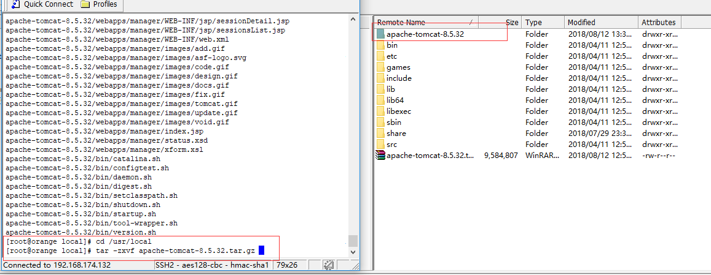
Task: Click the terminal vertical scrollbar thumb
Action: (x=353, y=240)
